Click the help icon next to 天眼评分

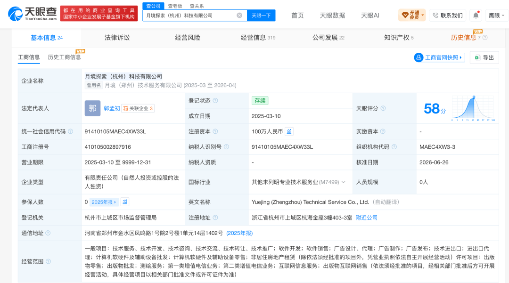[383, 108]
